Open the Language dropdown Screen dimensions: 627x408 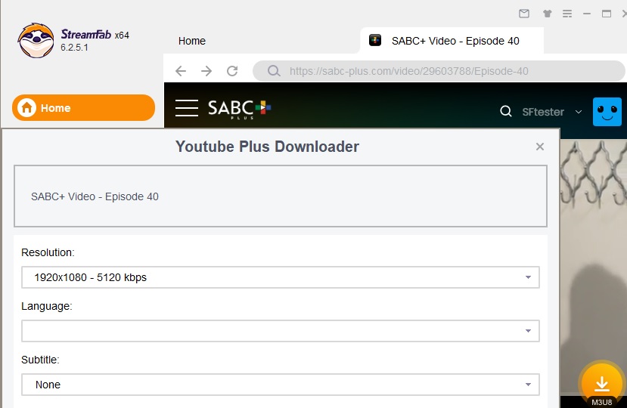pyautogui.click(x=281, y=331)
